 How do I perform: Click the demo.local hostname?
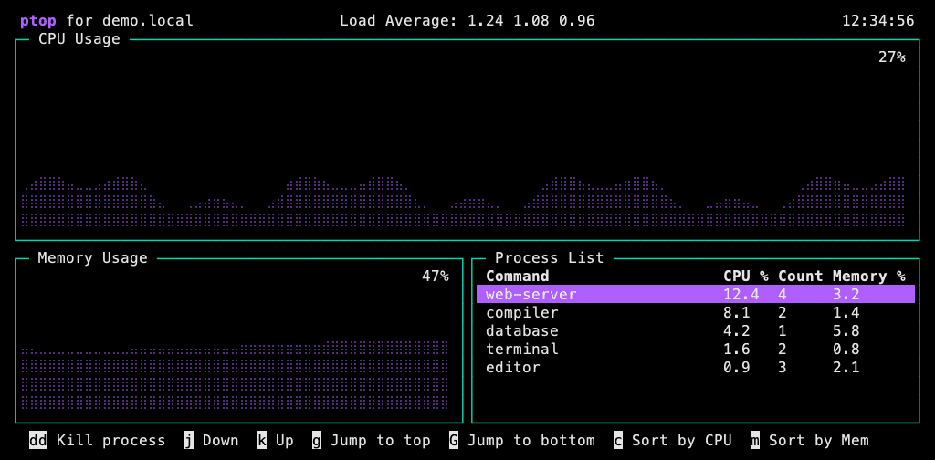point(148,21)
